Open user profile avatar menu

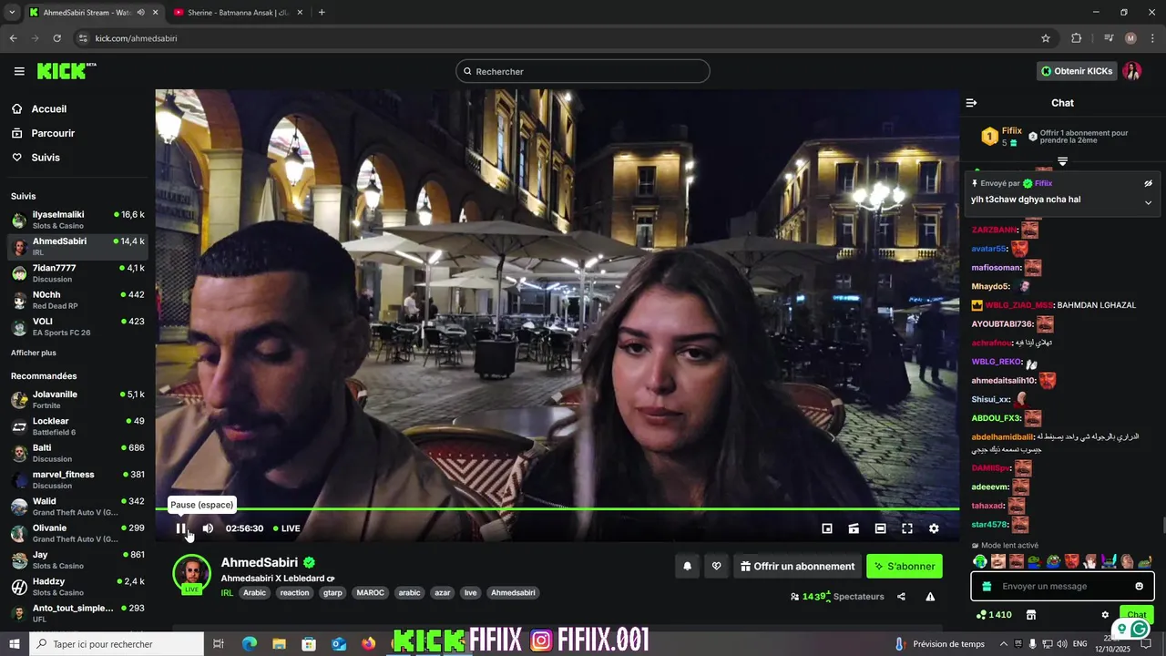(x=1132, y=71)
